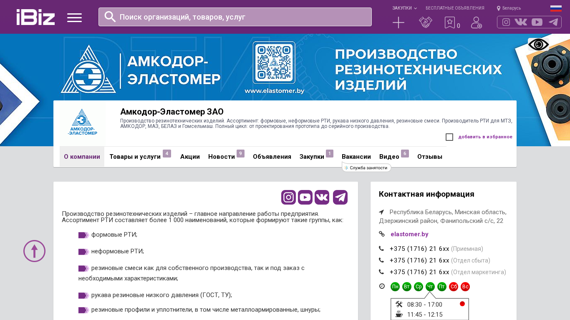Click the phone icon beside Отдел сбыта

pyautogui.click(x=381, y=260)
